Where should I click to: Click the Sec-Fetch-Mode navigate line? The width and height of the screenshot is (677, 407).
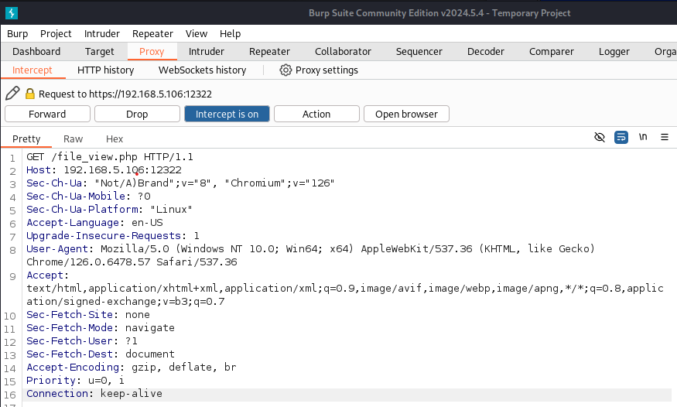click(101, 327)
